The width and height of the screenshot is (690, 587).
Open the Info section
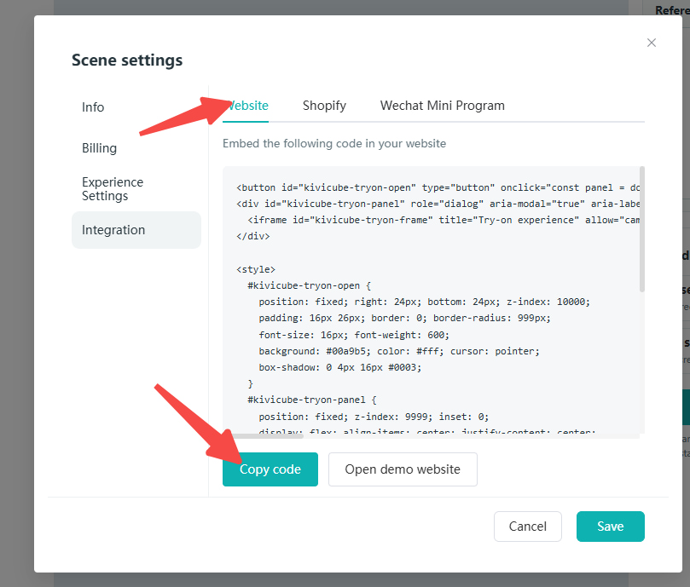coord(93,107)
